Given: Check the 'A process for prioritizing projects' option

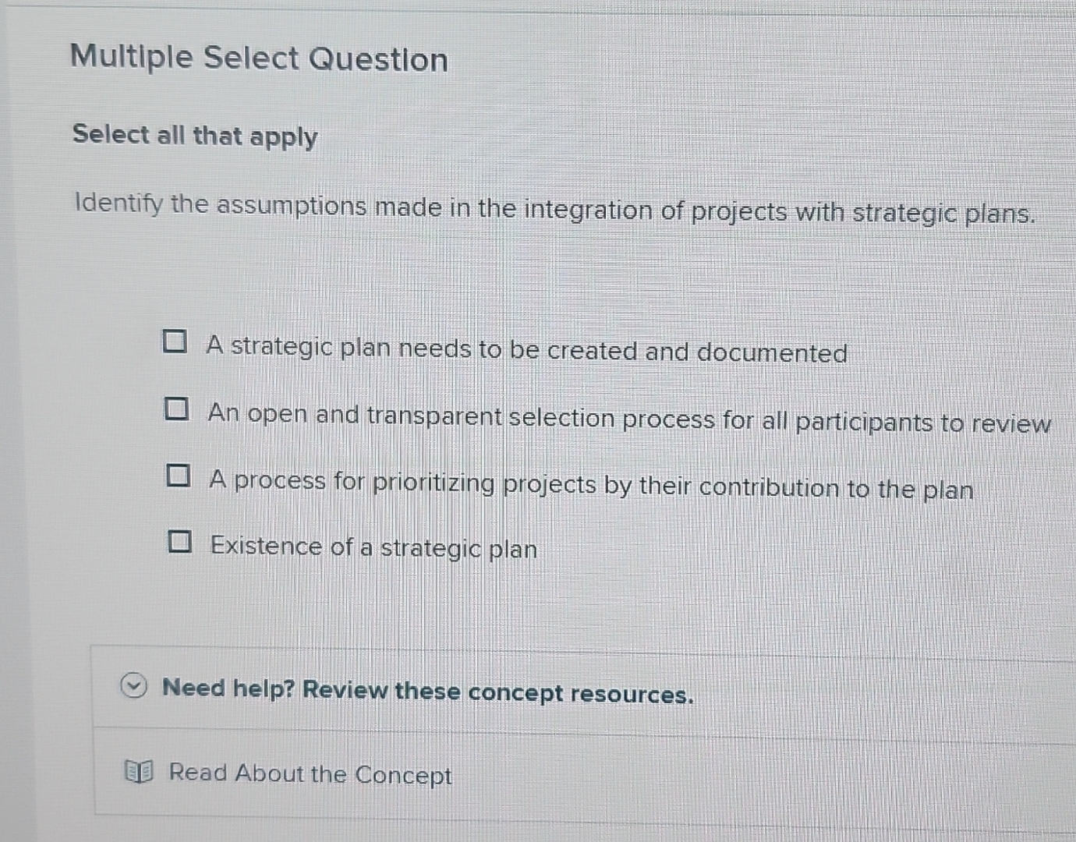Looking at the screenshot, I should coord(178,475).
